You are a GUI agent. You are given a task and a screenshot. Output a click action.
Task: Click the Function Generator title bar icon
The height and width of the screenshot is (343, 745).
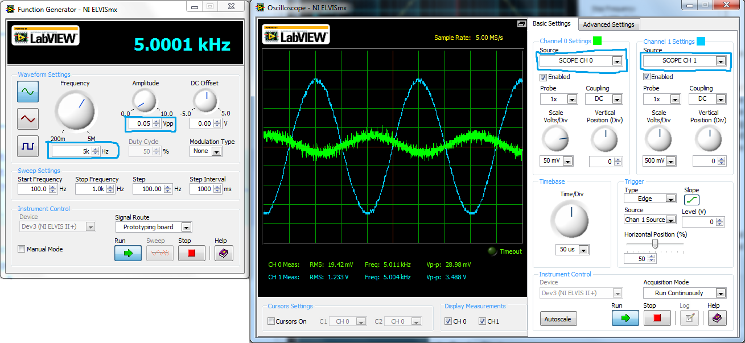tap(10, 9)
